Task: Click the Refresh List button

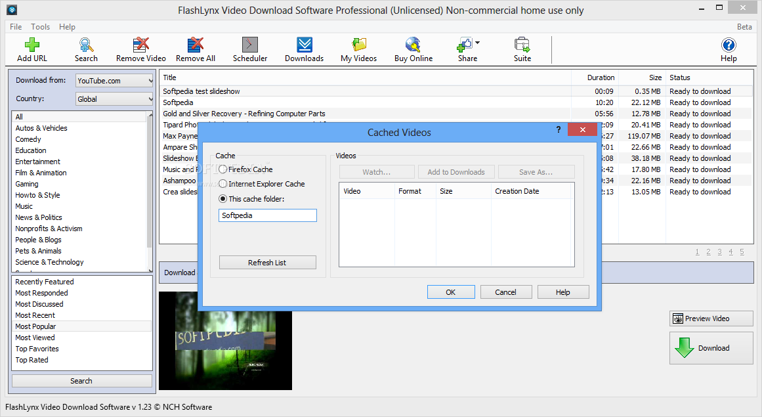Action: (x=267, y=263)
